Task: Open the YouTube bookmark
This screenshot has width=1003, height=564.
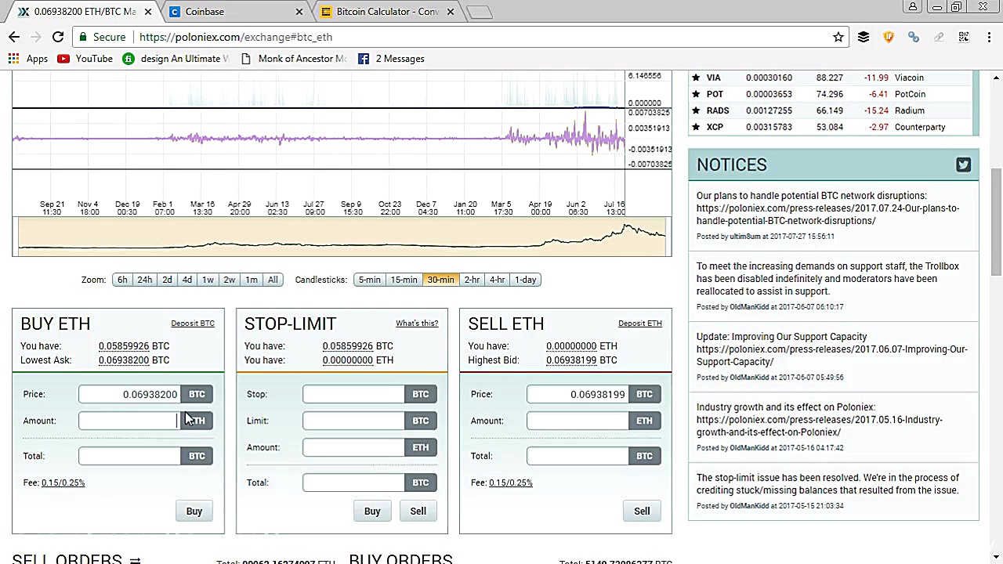Action: [85, 59]
